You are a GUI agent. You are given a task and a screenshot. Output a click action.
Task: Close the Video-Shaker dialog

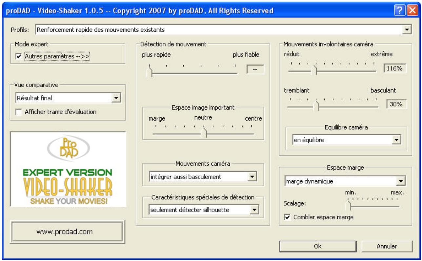pyautogui.click(x=411, y=10)
